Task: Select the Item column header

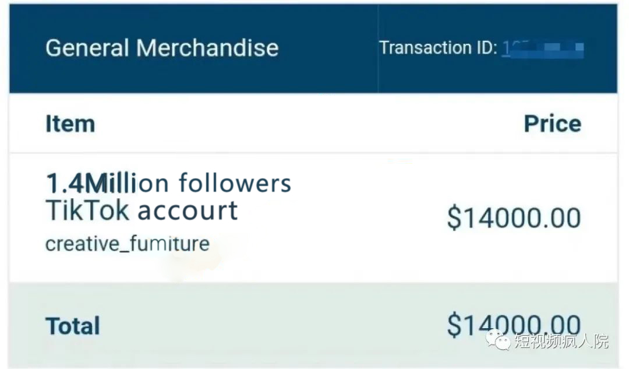Action: 70,124
